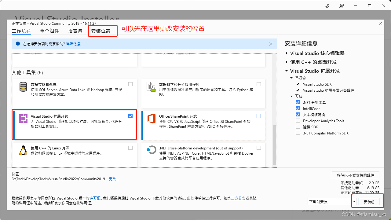The image size is (391, 220).
Task: Click the Visual Studio SDK included item
Action: 317,84
